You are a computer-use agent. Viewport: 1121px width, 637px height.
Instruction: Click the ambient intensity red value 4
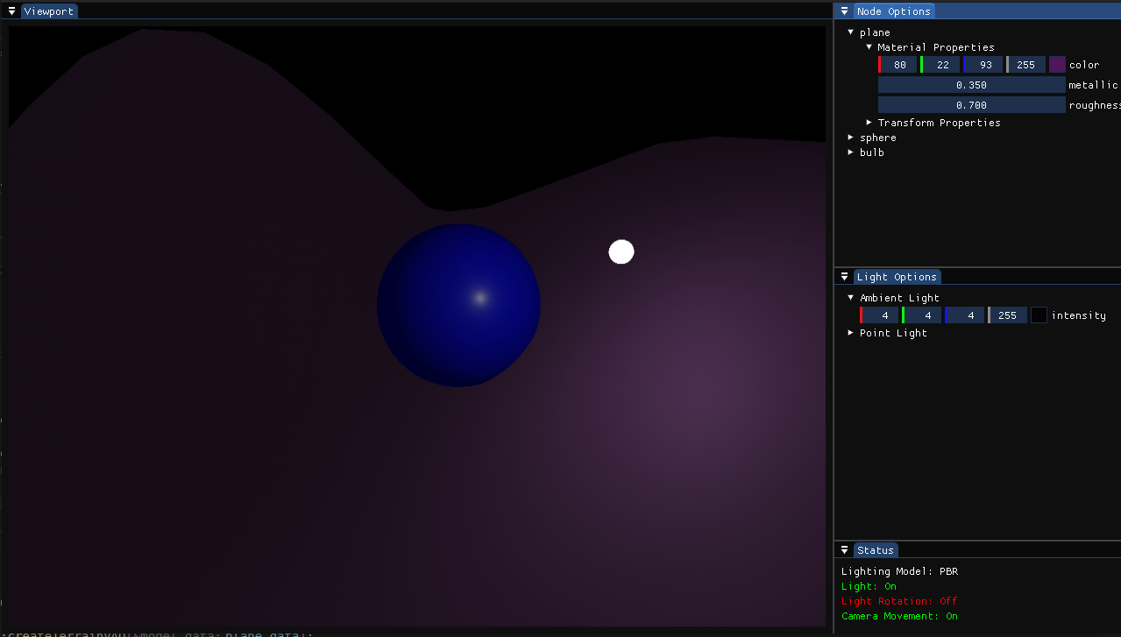click(x=879, y=315)
